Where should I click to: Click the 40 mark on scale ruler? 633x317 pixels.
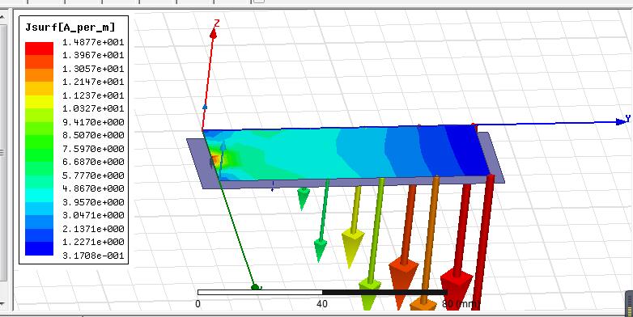point(321,303)
